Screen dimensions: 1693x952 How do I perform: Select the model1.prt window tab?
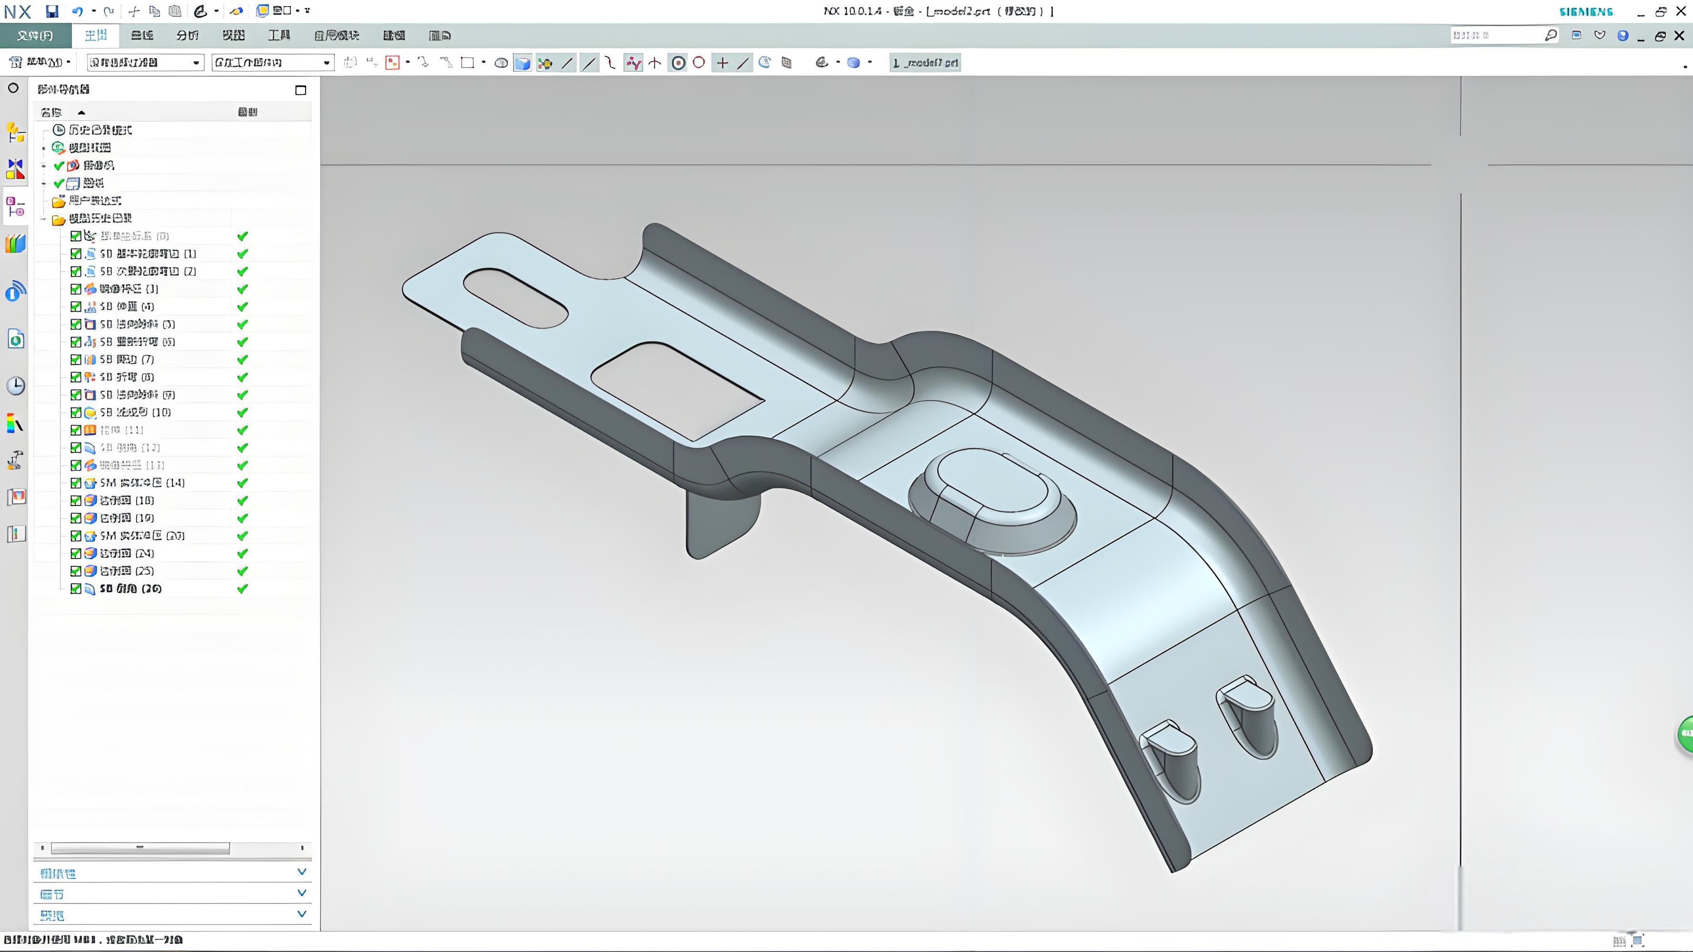pos(926,63)
